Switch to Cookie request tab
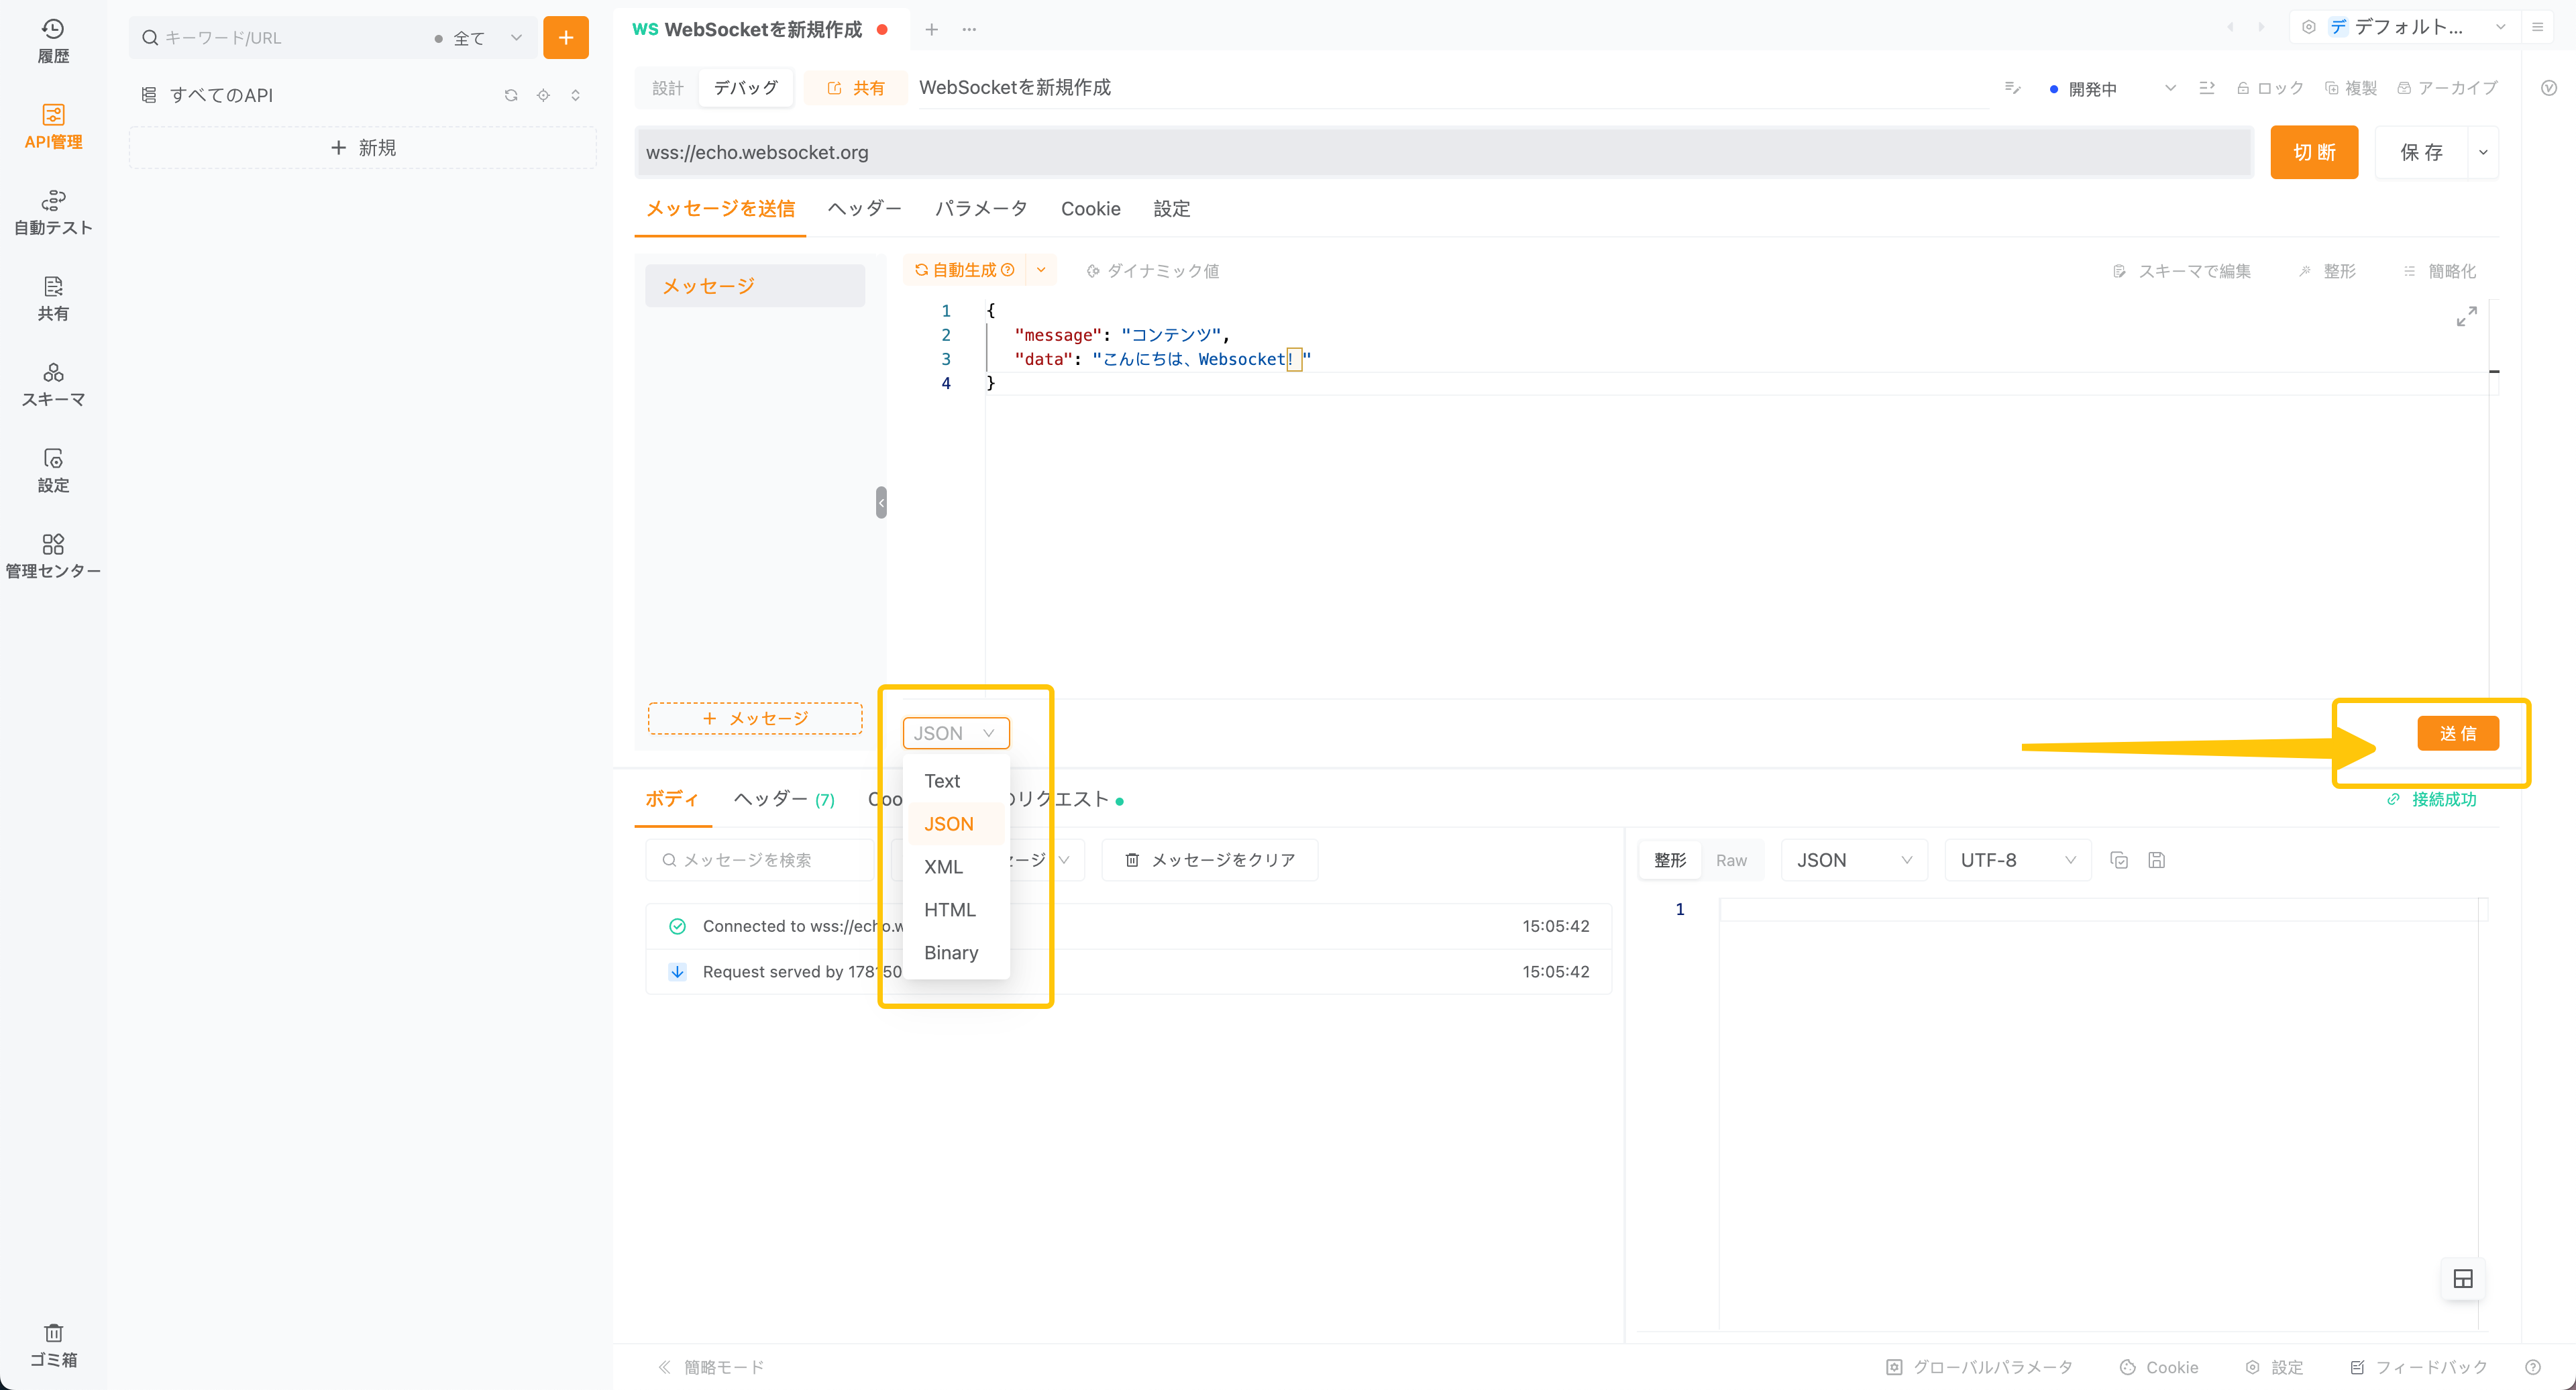This screenshot has height=1390, width=2576. [1090, 209]
